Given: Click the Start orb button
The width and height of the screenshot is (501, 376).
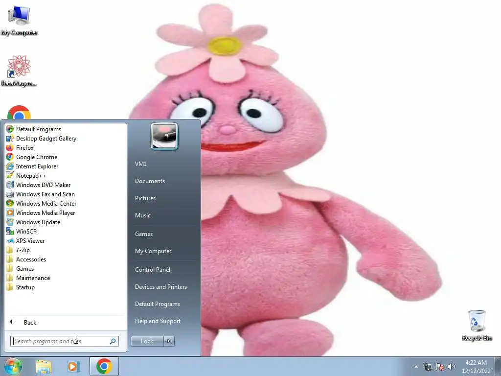Looking at the screenshot, I should pyautogui.click(x=13, y=366).
